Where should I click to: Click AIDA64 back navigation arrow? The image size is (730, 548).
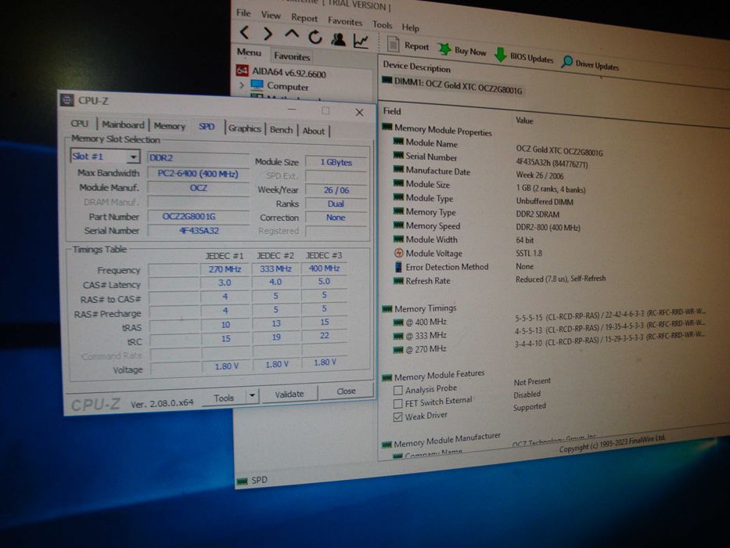(x=244, y=33)
